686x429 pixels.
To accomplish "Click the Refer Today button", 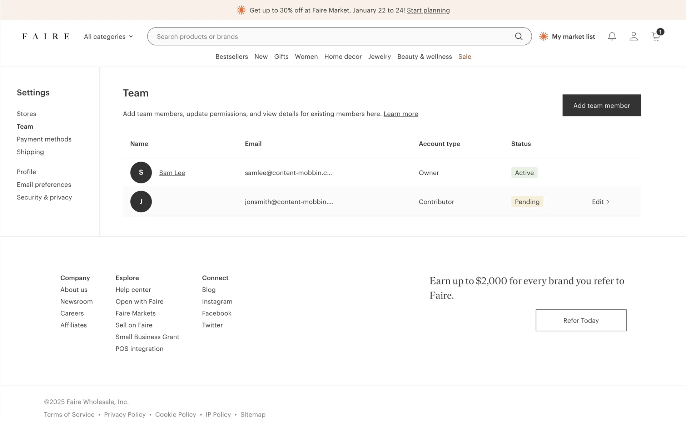I will tap(581, 320).
